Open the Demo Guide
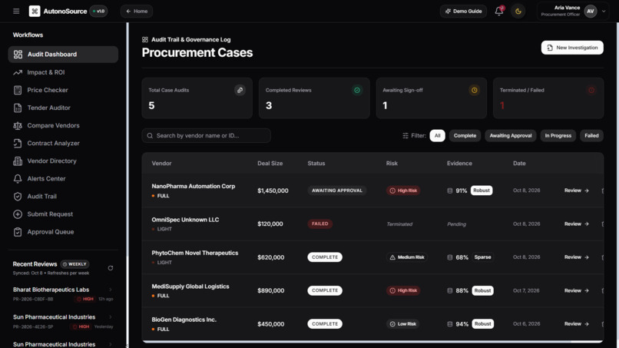 [x=463, y=11]
